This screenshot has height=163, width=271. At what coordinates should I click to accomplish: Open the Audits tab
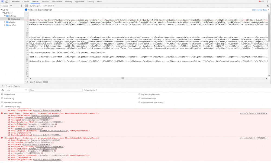coord(99,2)
